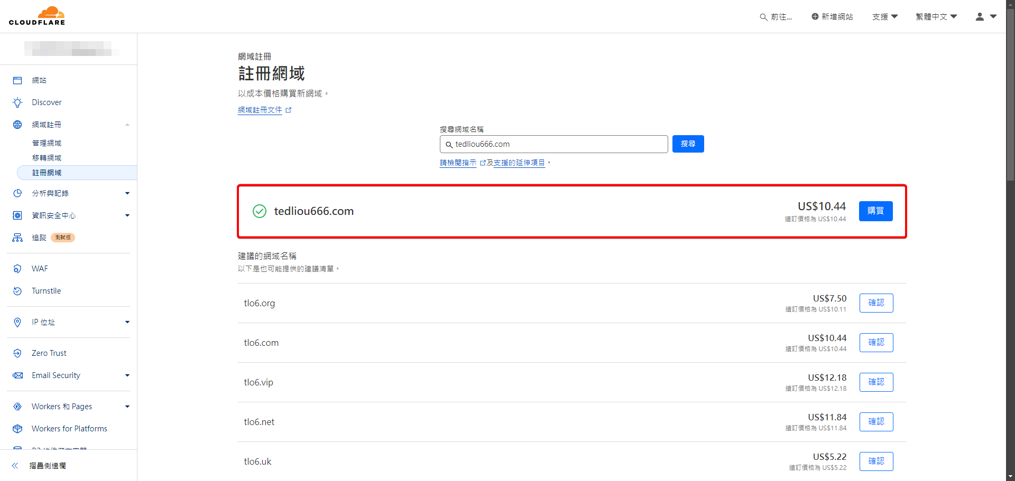Click the Zero Trust icon

click(17, 353)
